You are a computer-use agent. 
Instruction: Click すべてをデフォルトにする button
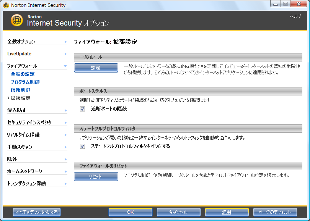click(37, 212)
